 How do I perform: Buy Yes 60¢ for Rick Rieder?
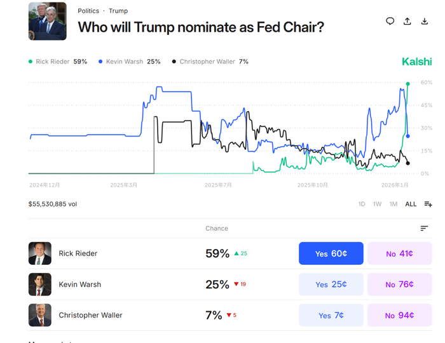tap(331, 253)
